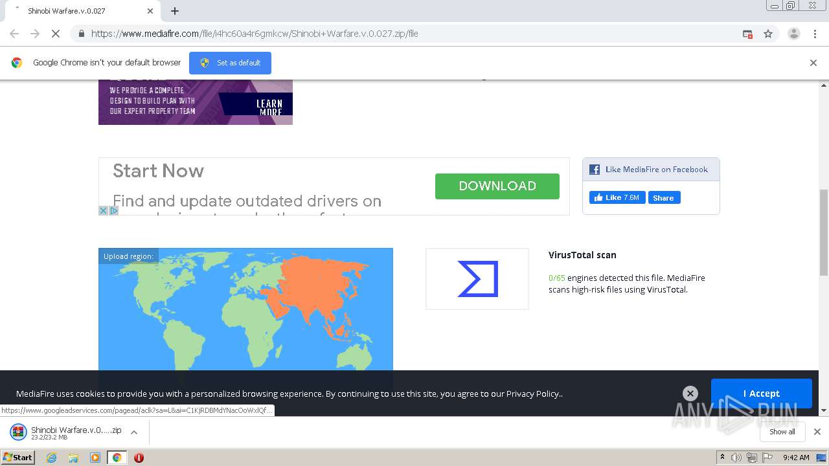Go back to the previous page
The height and width of the screenshot is (466, 829).
tap(14, 34)
